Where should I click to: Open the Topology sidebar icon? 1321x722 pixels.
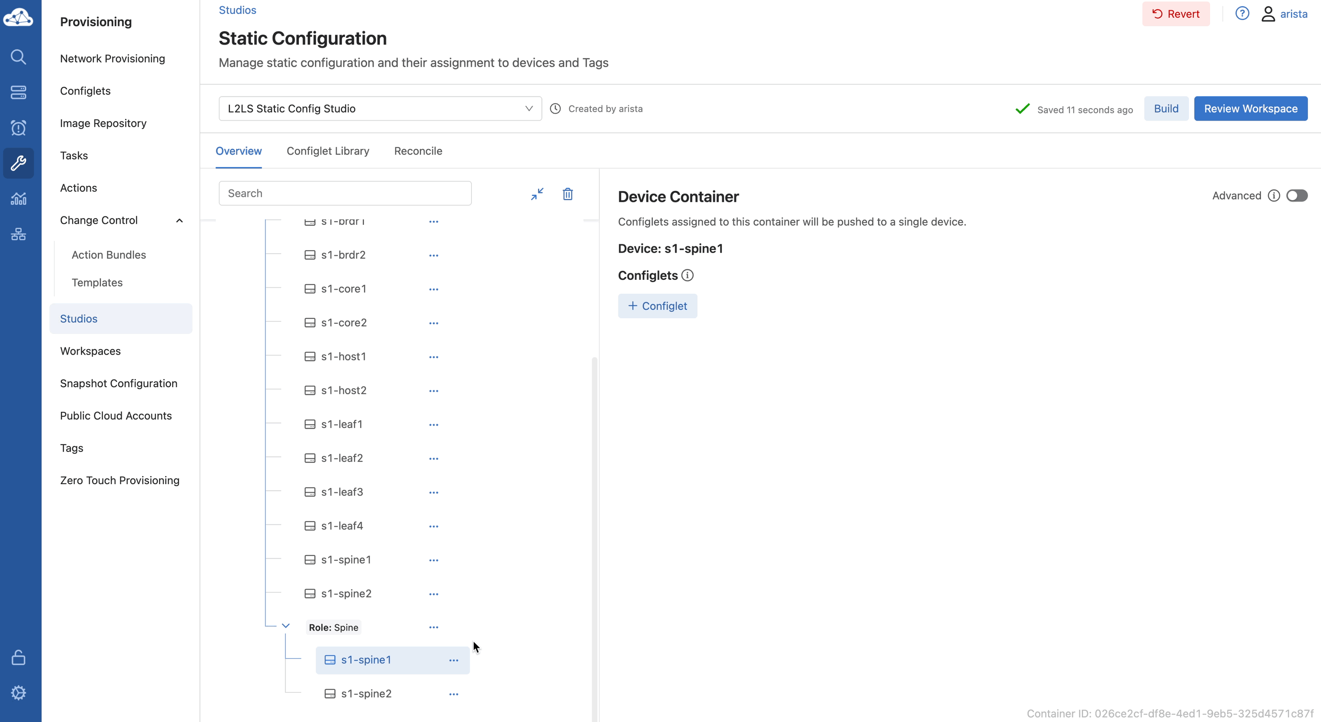pos(19,234)
